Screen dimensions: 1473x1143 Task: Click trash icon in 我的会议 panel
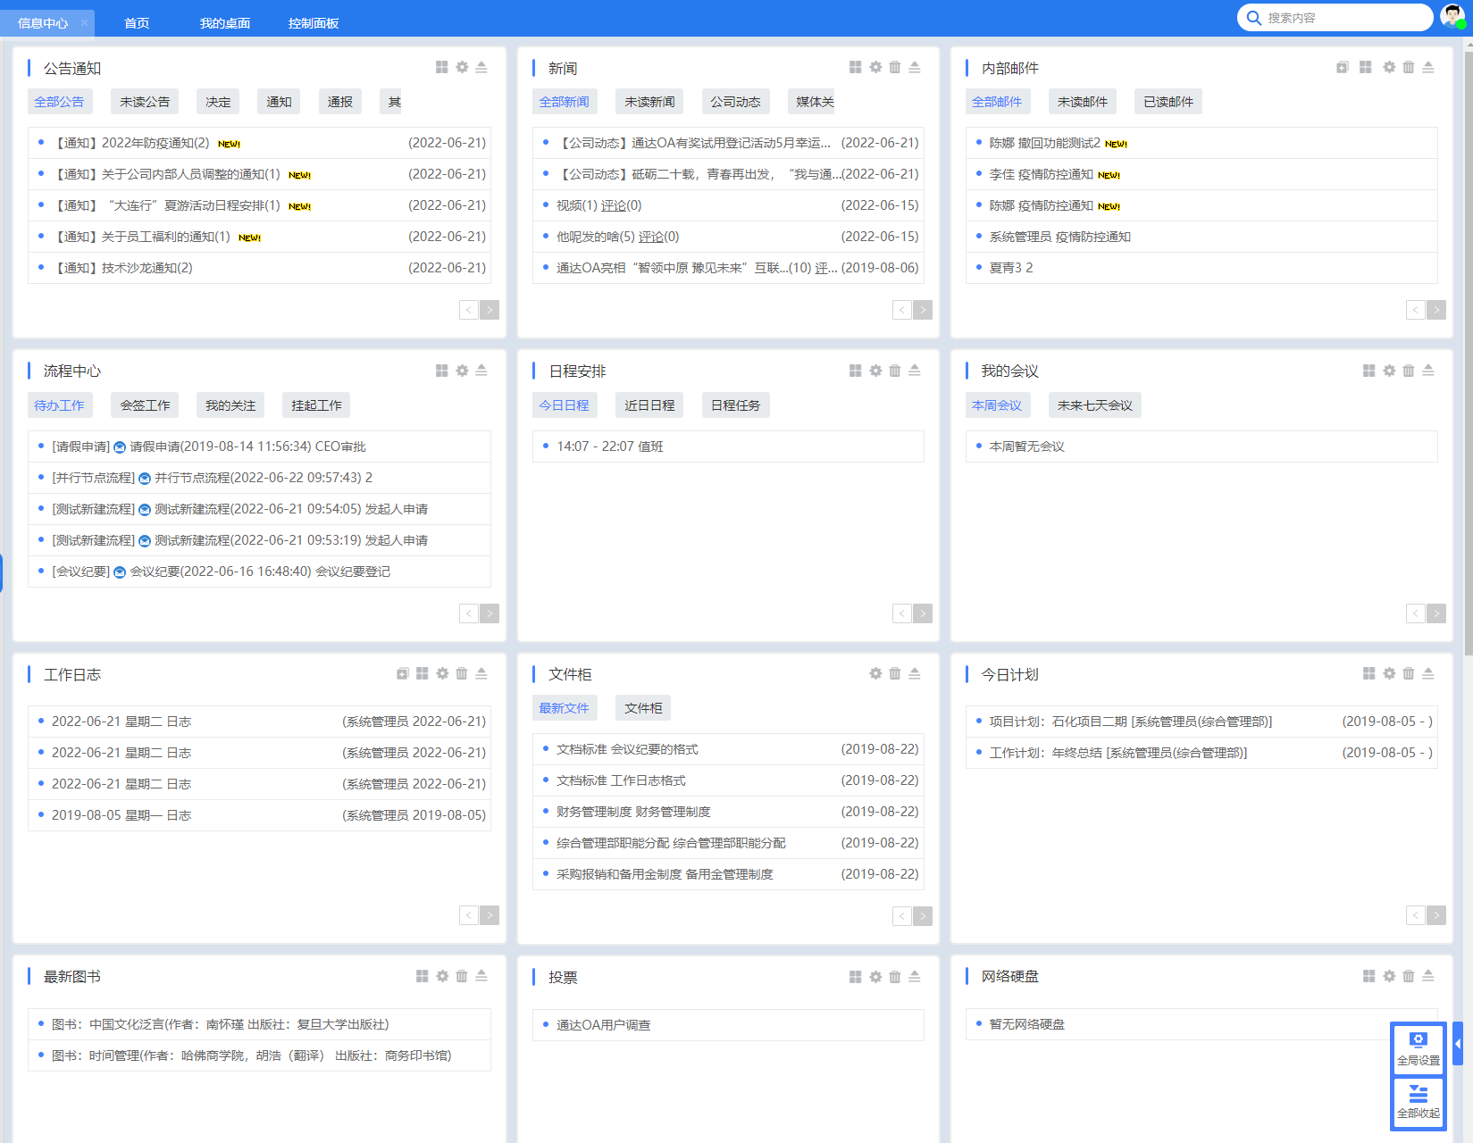point(1409,371)
